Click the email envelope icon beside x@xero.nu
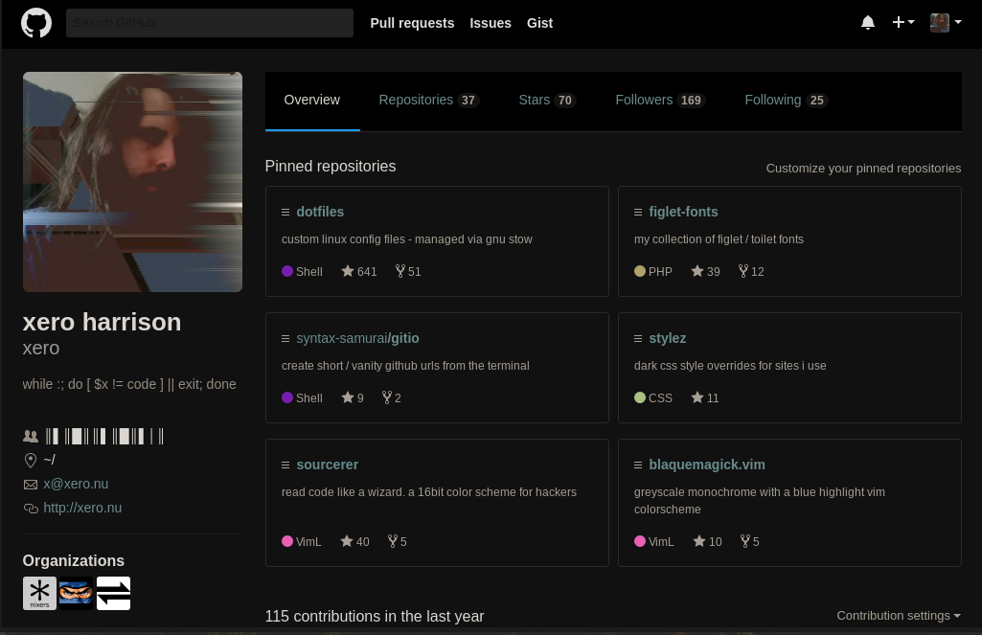The width and height of the screenshot is (982, 635). click(31, 484)
